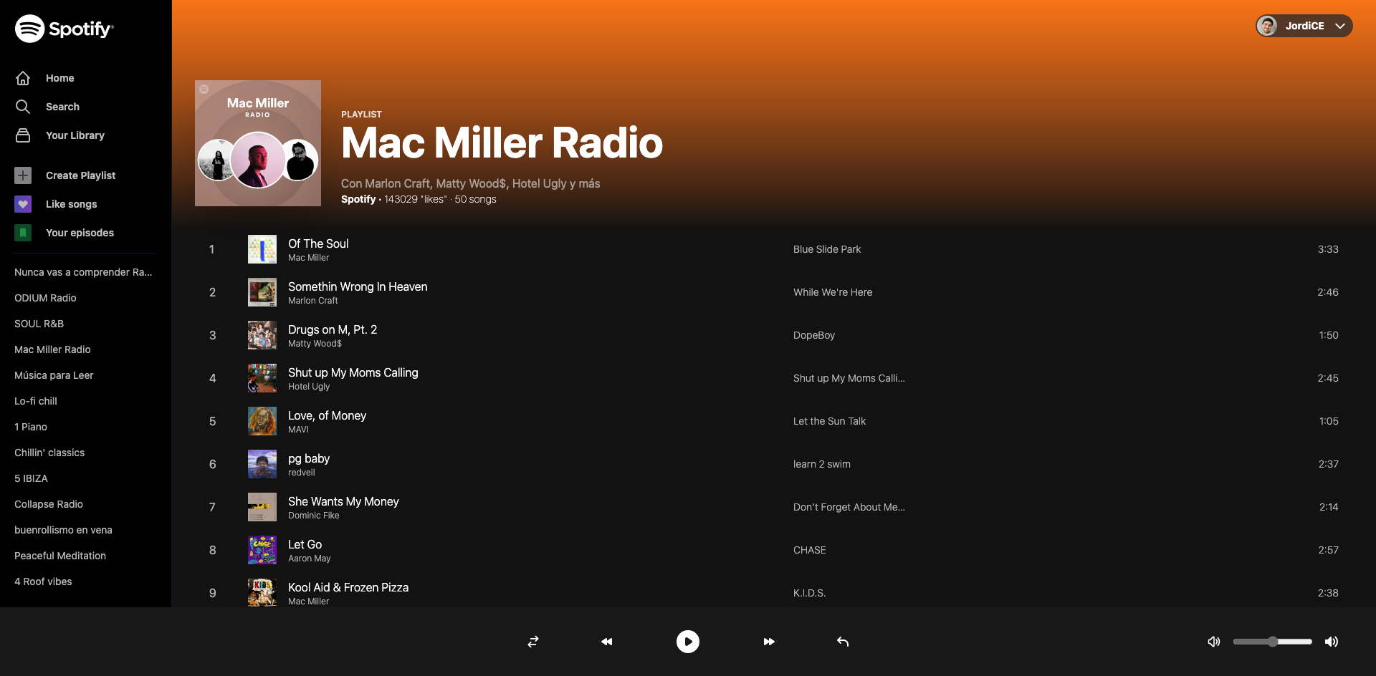Open the song Somethin Wrong In Heaven

pos(358,286)
